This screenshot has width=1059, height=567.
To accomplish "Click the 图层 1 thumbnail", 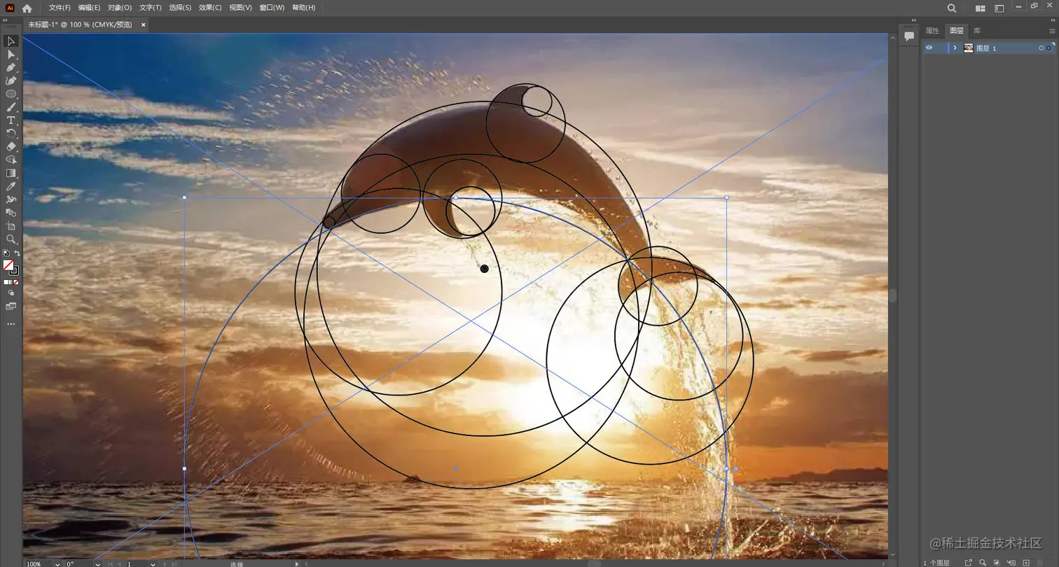I will tap(969, 48).
